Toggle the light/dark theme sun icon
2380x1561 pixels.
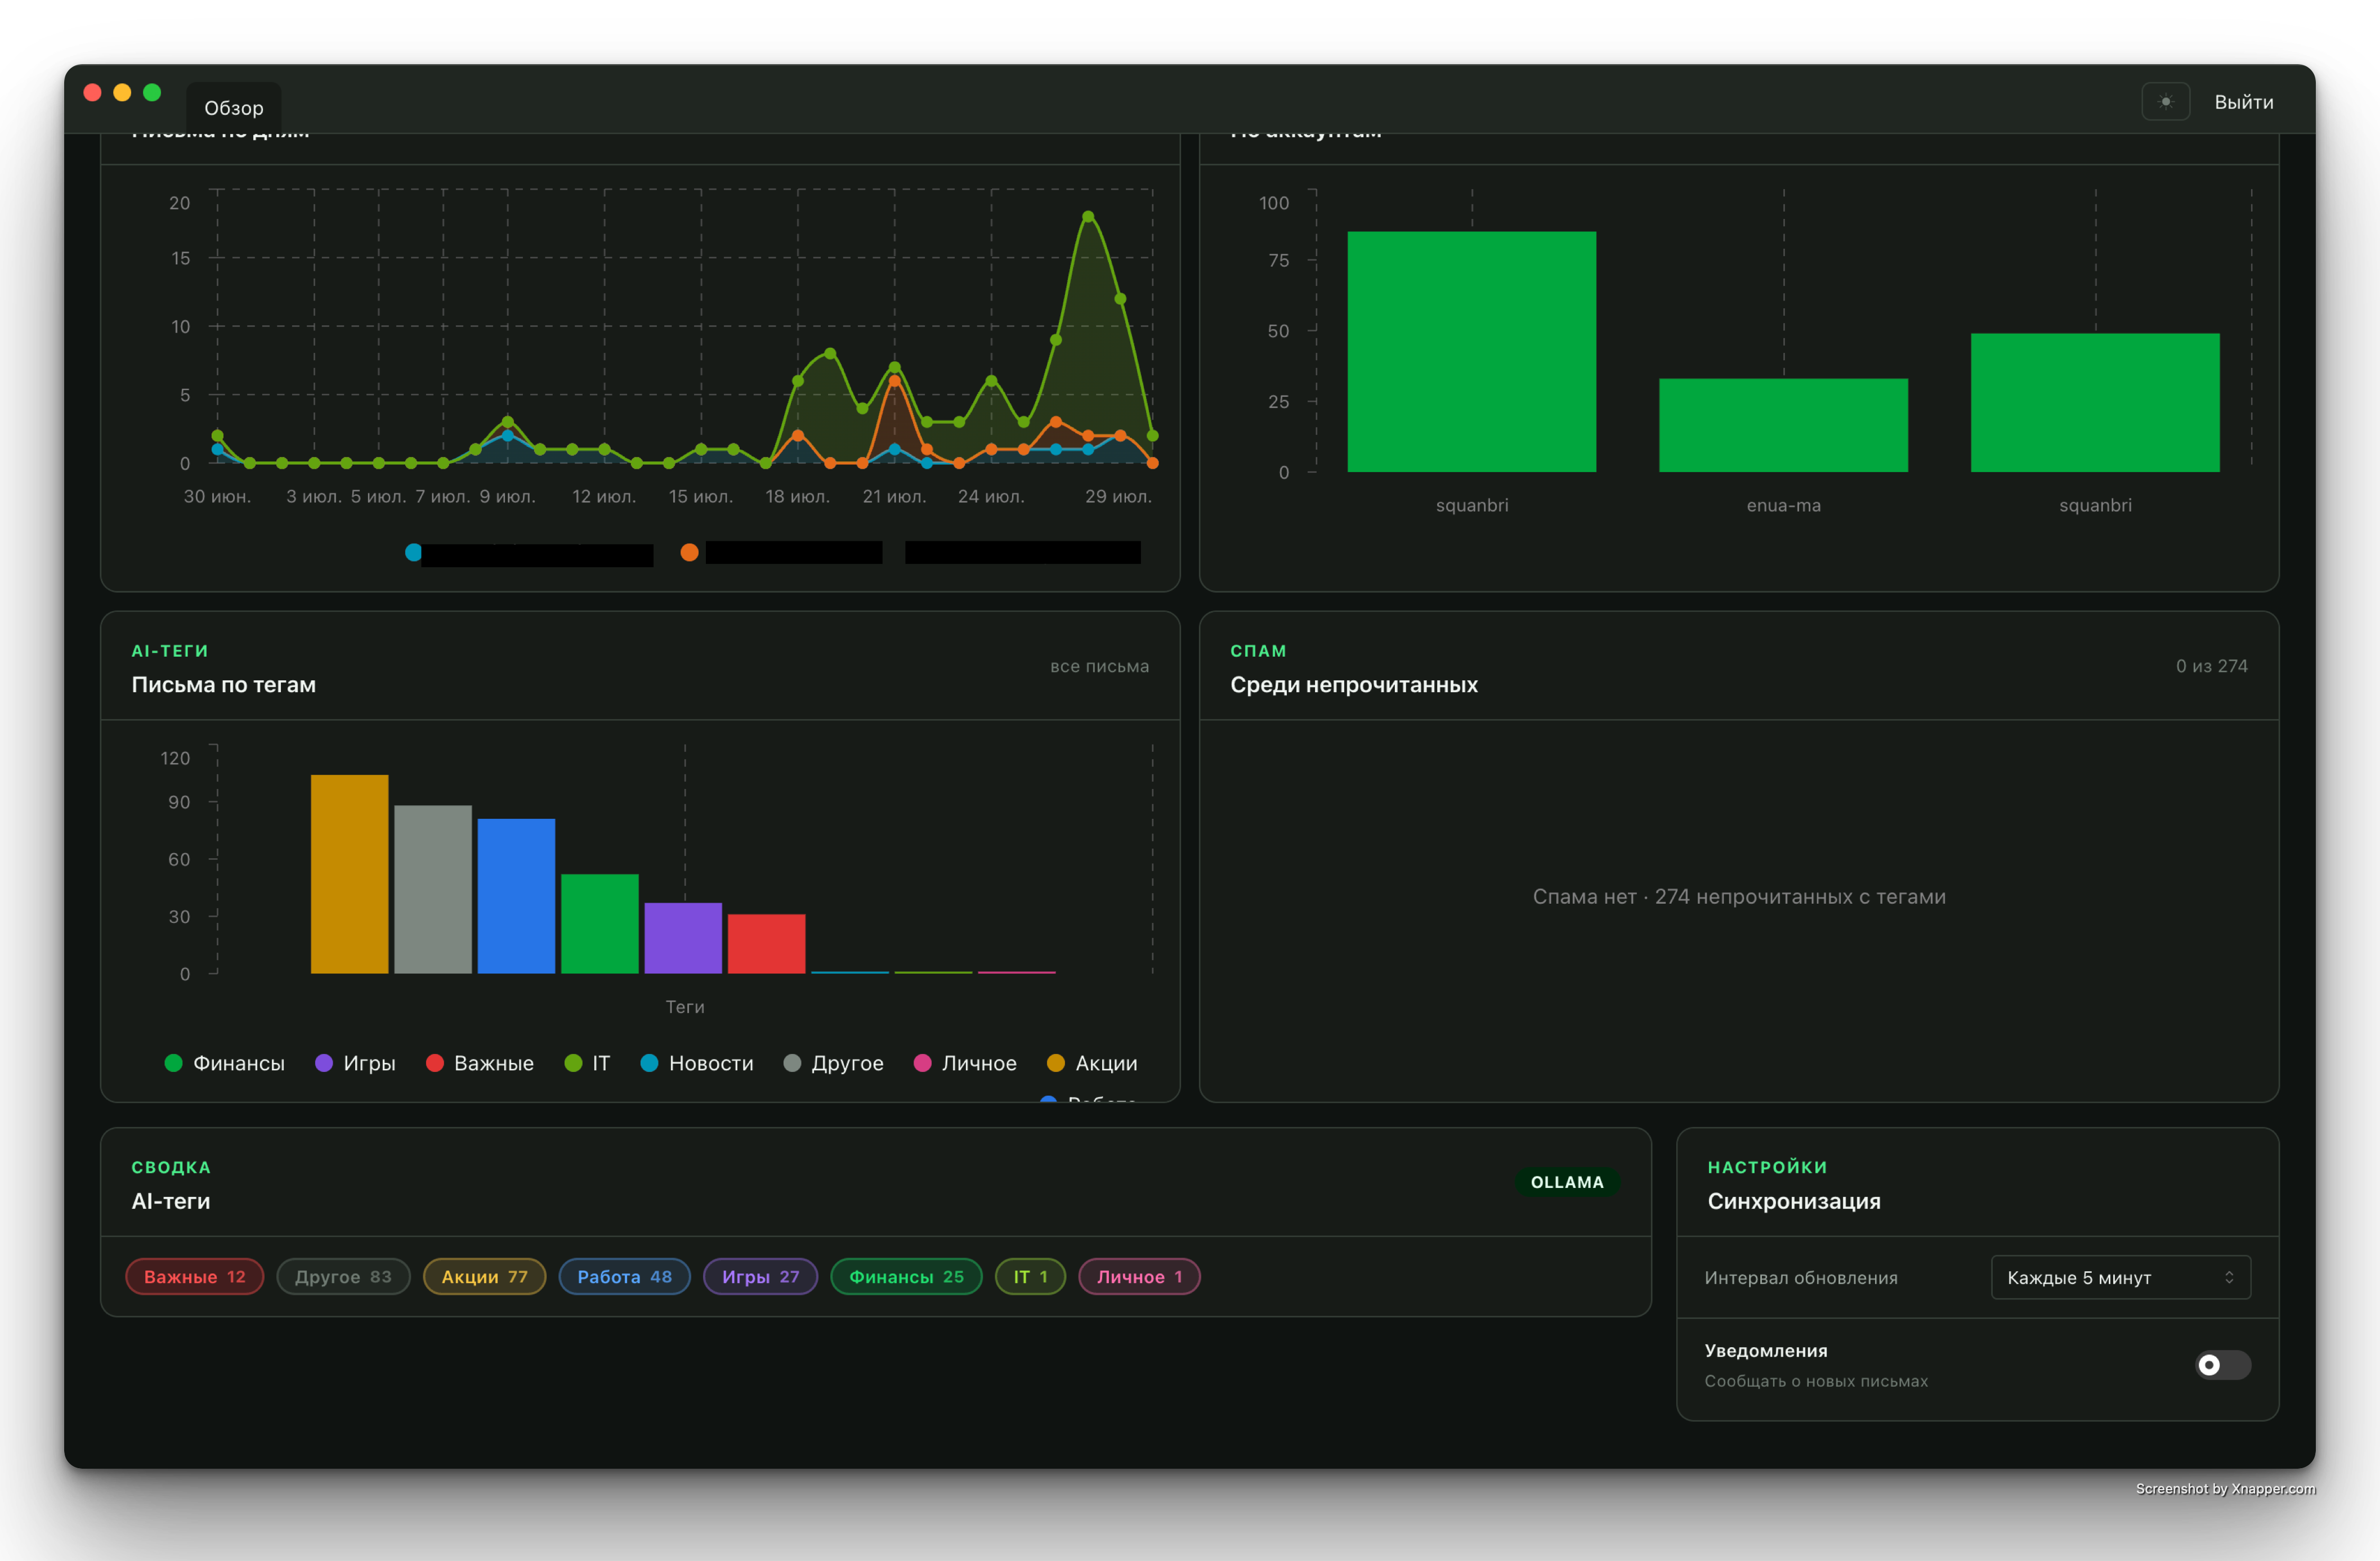[2165, 102]
